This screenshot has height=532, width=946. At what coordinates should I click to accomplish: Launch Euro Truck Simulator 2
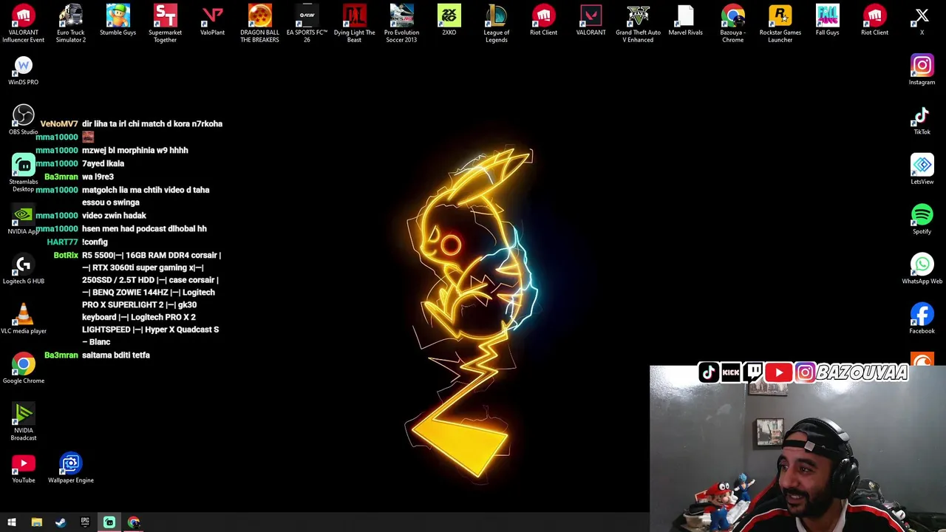click(71, 24)
